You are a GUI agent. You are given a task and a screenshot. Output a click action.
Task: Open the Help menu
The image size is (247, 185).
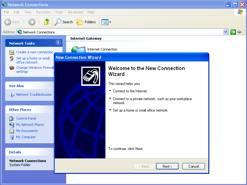(x=91, y=12)
